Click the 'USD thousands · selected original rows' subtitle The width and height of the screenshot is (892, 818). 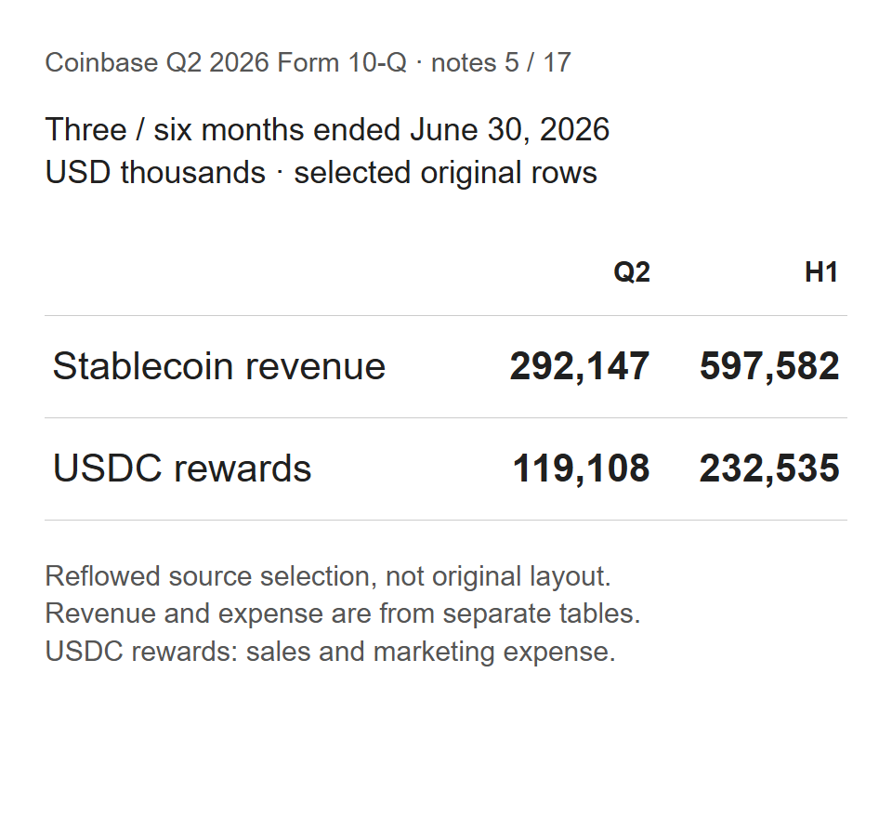[321, 173]
